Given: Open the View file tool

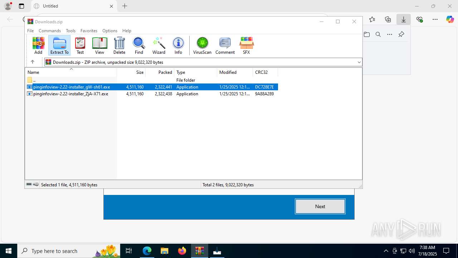Looking at the screenshot, I should point(99,46).
